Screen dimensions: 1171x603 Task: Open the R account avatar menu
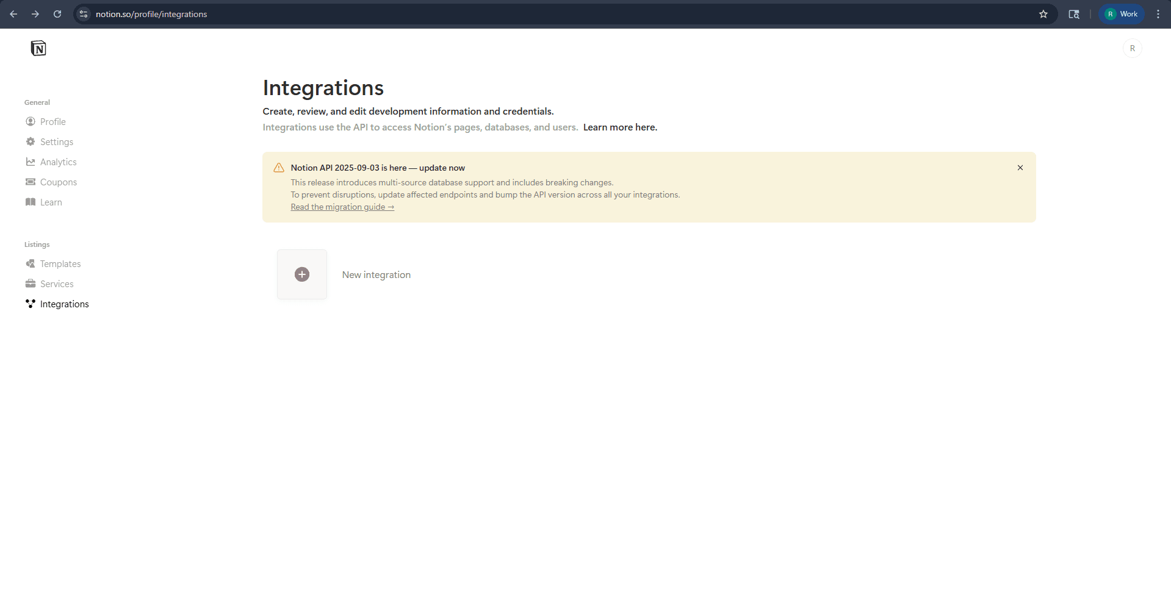tap(1133, 48)
